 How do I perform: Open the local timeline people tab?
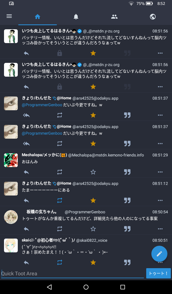(114, 17)
